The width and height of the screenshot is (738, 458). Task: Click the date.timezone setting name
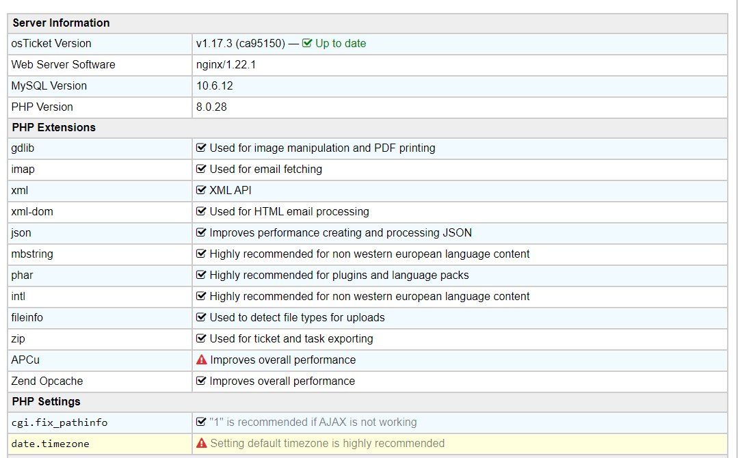51,444
